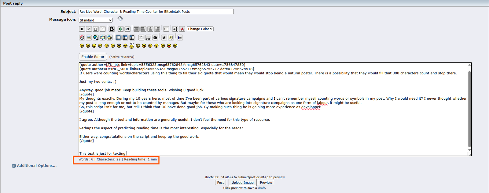Apply subscript with the sub button

(x=148, y=38)
